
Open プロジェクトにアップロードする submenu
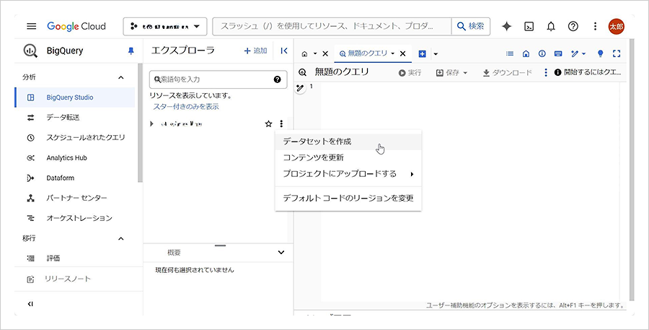[x=348, y=174]
